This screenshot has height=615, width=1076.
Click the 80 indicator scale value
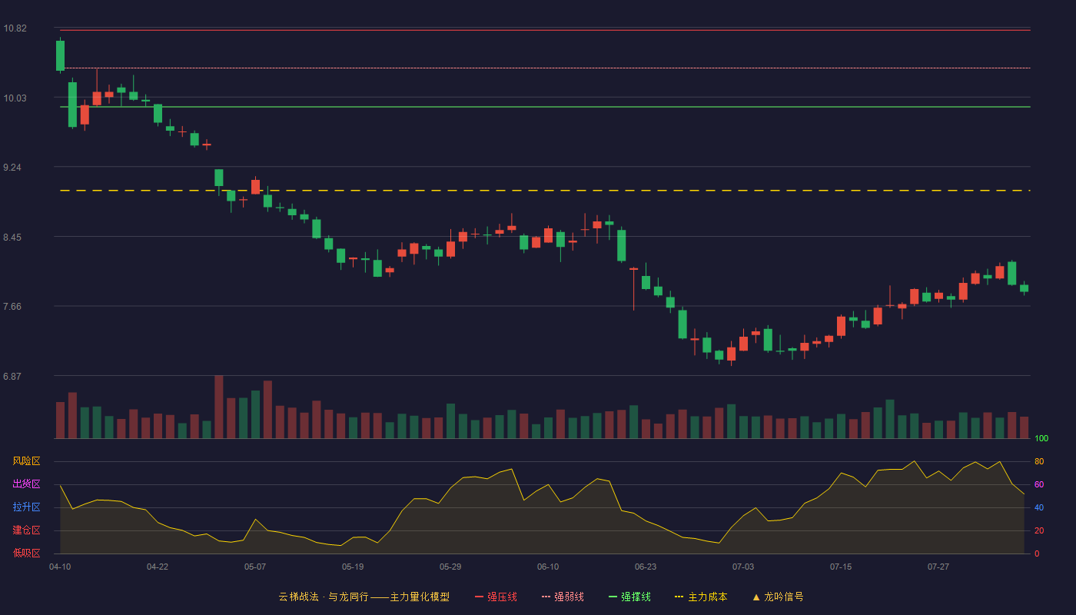1039,461
